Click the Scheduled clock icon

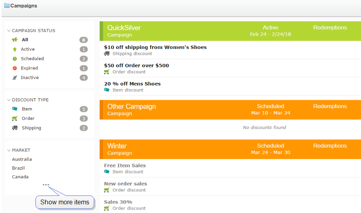coord(15,59)
